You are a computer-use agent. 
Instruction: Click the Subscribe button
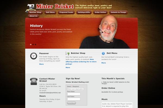click(71, 103)
